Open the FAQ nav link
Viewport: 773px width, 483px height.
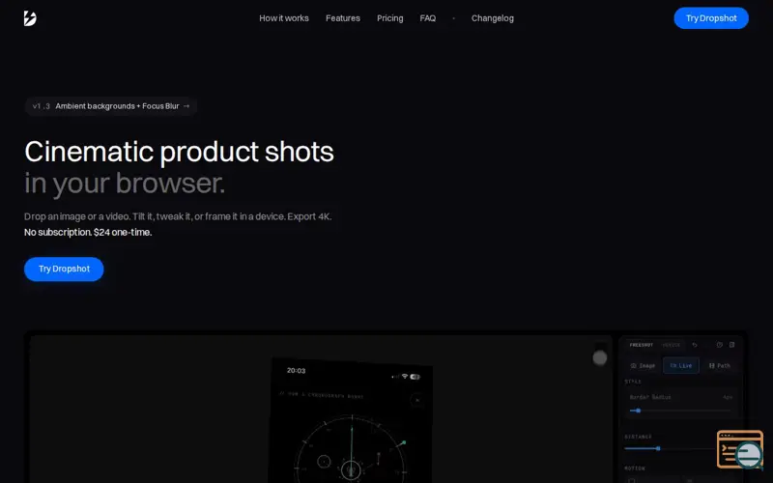[427, 18]
